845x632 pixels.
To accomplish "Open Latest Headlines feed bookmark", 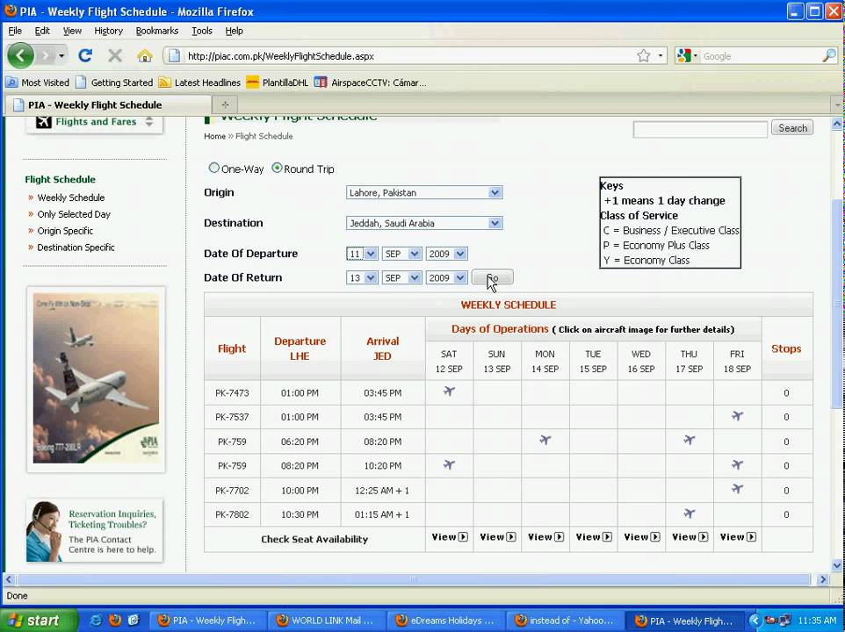I will pyautogui.click(x=199, y=83).
